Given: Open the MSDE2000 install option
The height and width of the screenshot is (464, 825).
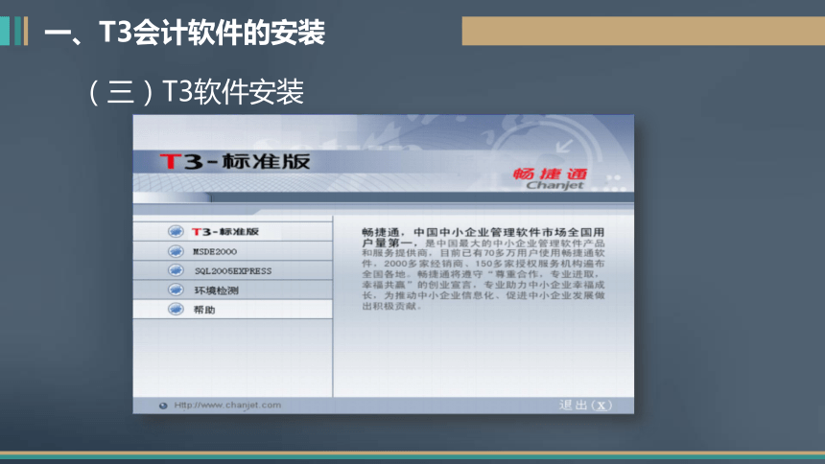Looking at the screenshot, I should tap(232, 251).
